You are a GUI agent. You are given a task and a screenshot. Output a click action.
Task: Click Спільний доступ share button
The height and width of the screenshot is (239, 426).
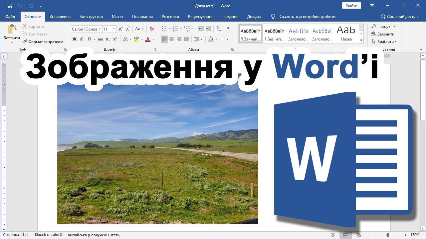pyautogui.click(x=399, y=16)
